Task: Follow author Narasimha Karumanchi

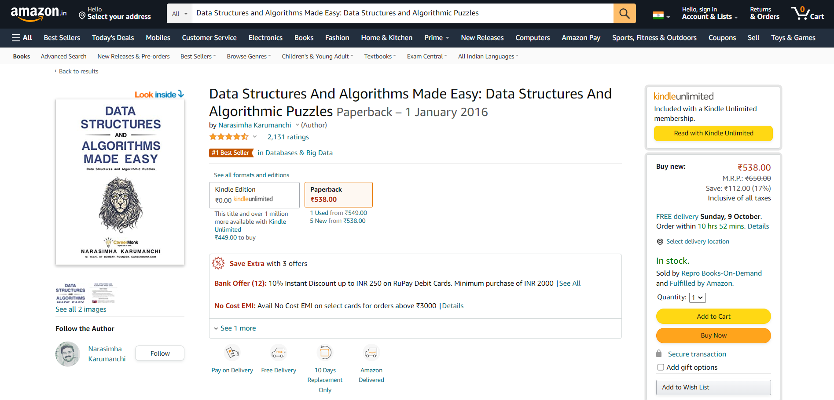Action: pos(160,353)
